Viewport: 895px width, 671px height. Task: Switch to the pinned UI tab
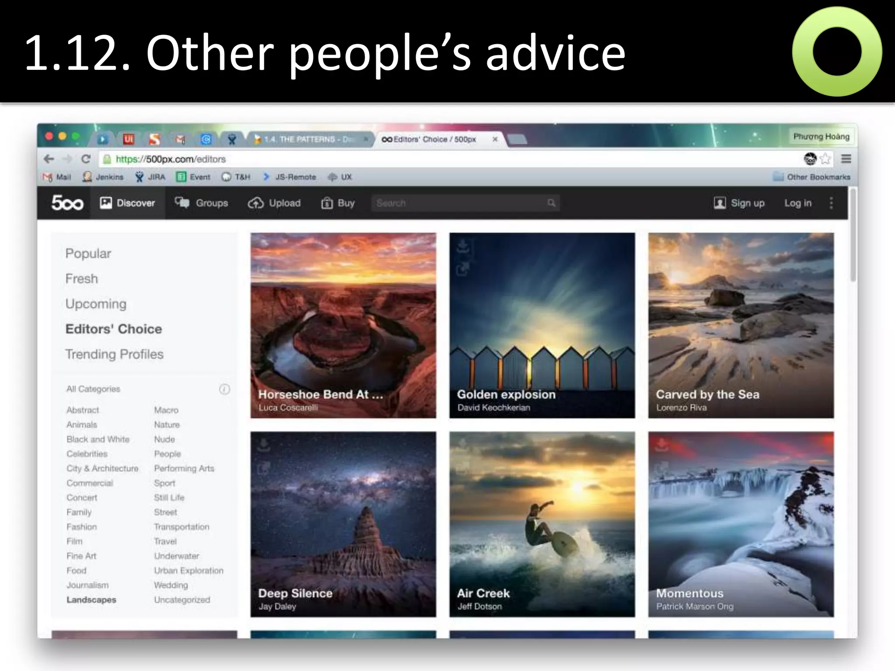tap(128, 139)
